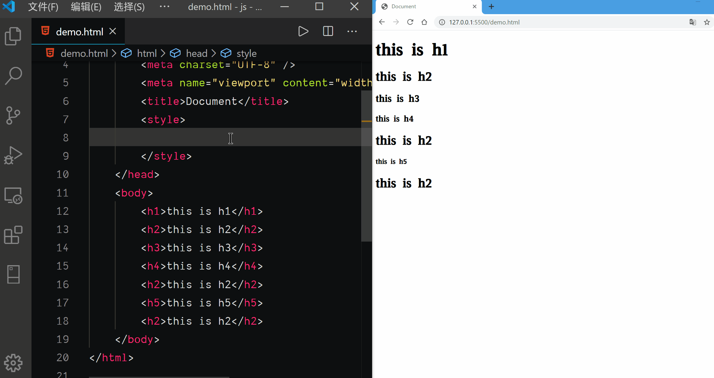This screenshot has width=714, height=378.
Task: Bookmark the page with the star icon
Action: click(707, 22)
